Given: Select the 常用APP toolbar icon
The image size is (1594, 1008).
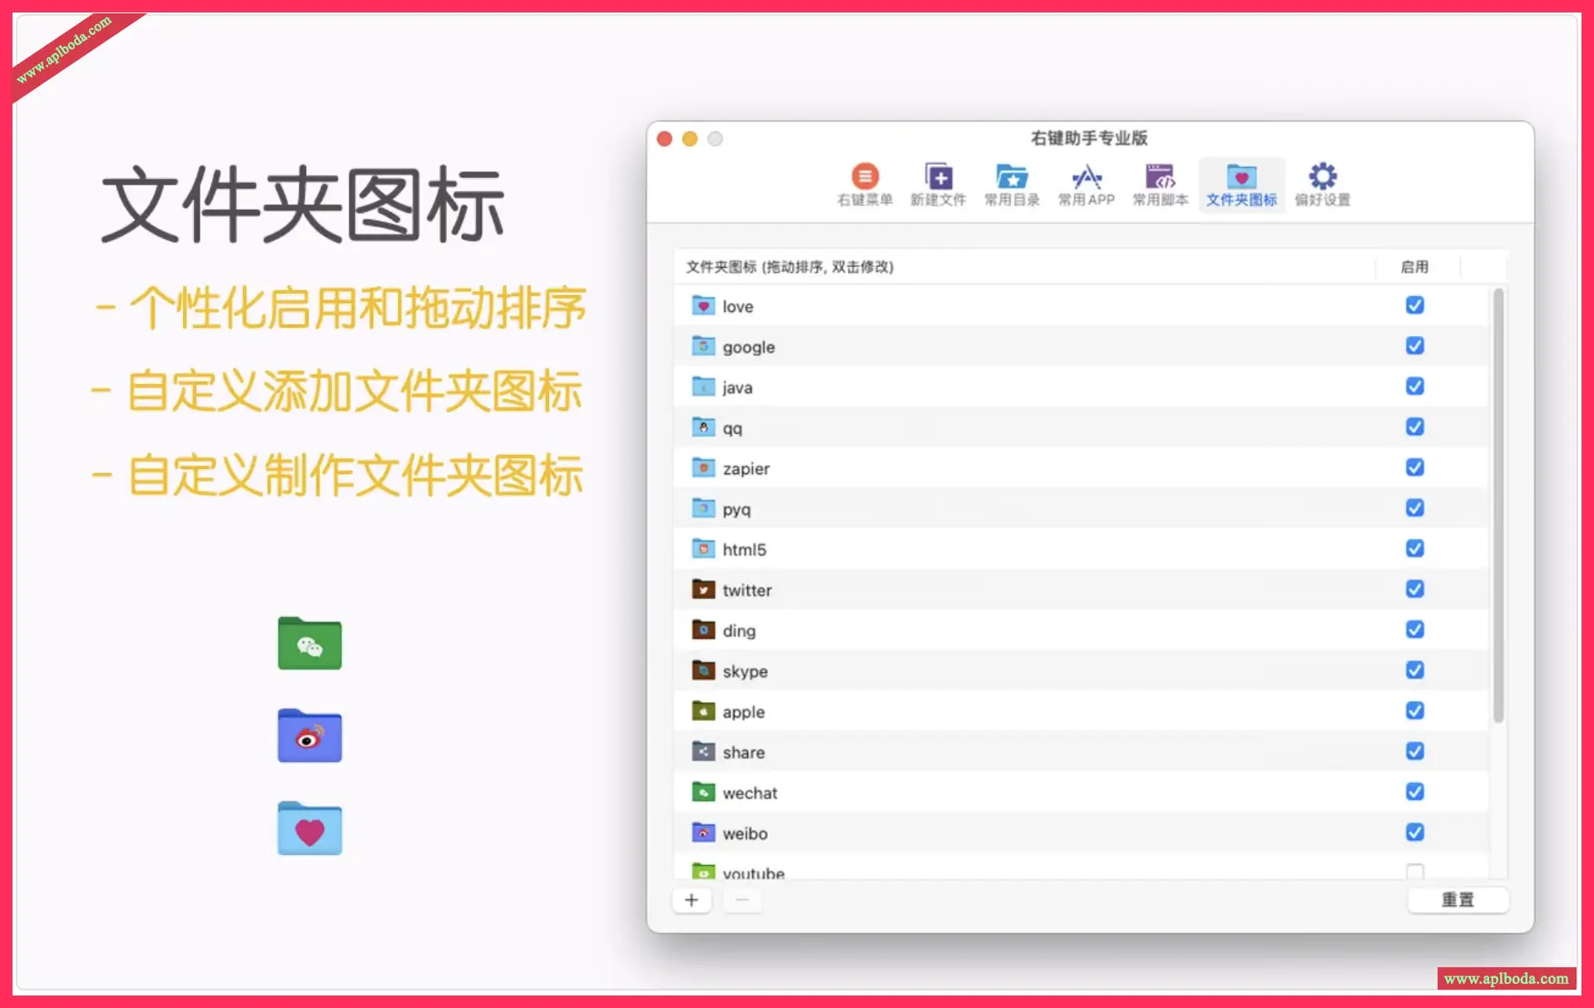Looking at the screenshot, I should point(1086,184).
